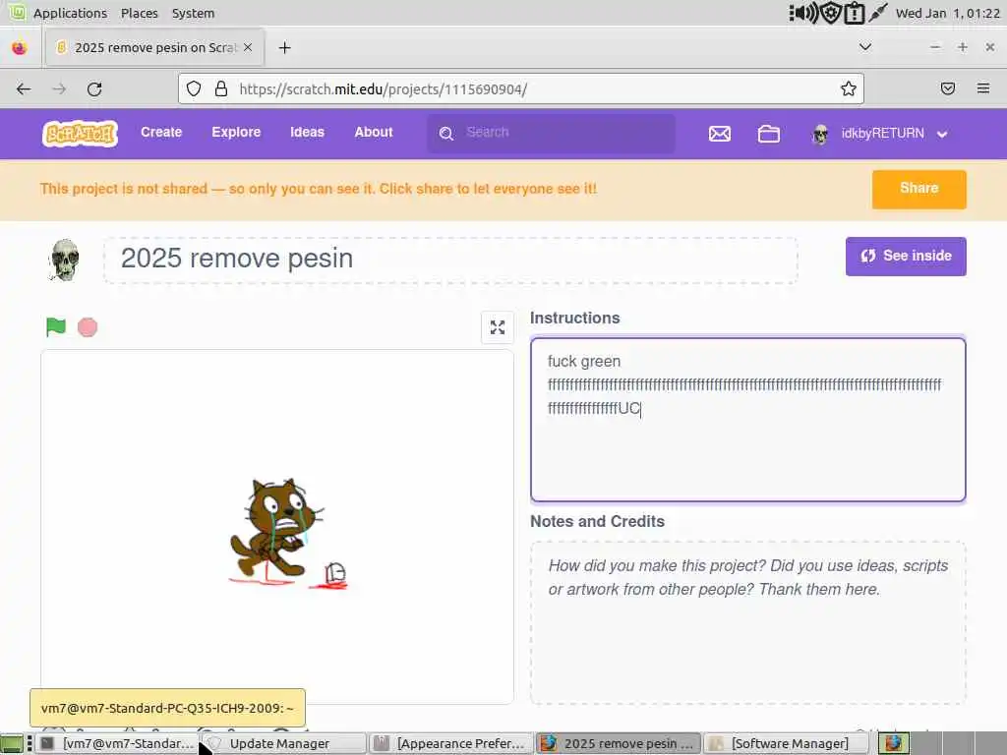Image resolution: width=1007 pixels, height=755 pixels.
Task: Open Firefox hamburger application menu
Action: [982, 88]
